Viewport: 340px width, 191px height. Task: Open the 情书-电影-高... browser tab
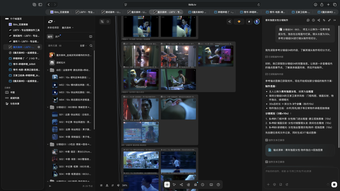pos(275,12)
